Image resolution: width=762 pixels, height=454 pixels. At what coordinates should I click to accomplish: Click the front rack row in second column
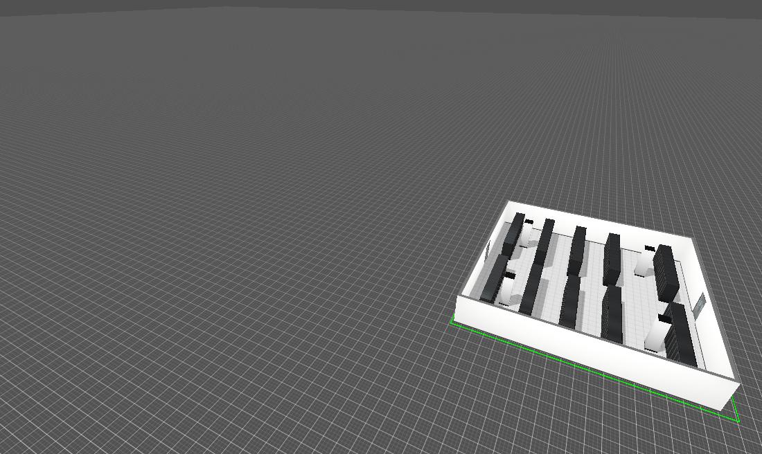[x=531, y=289]
